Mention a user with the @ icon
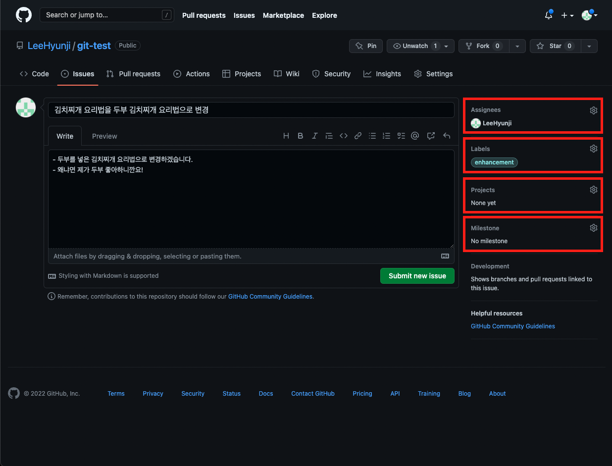 (415, 136)
